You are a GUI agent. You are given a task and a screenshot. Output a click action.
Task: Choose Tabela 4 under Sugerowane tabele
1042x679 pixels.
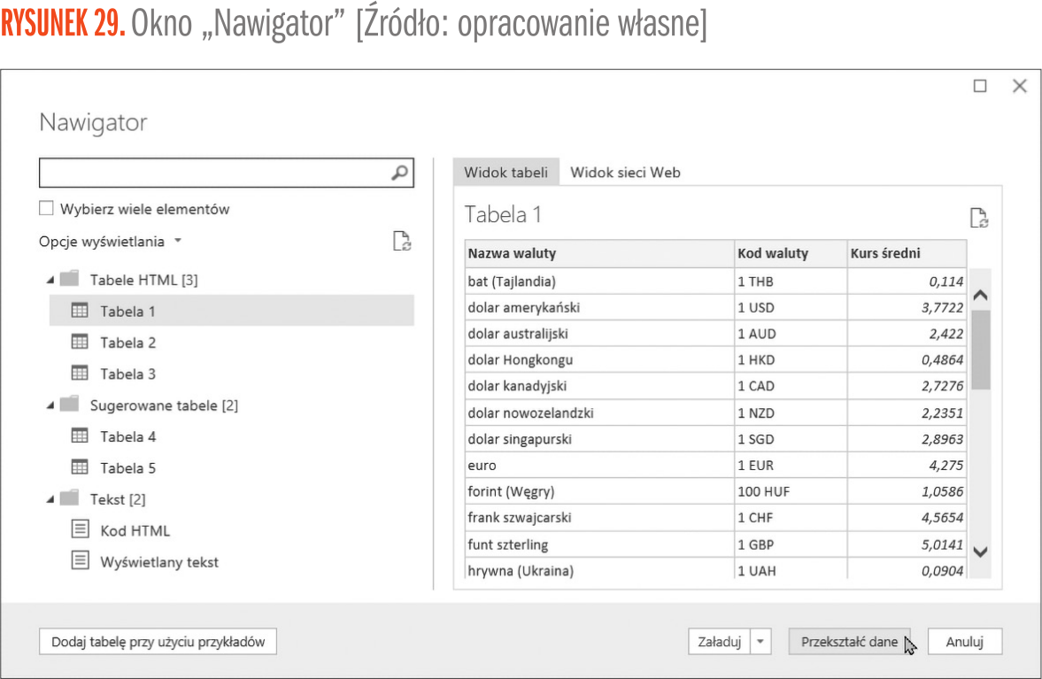pyautogui.click(x=127, y=436)
